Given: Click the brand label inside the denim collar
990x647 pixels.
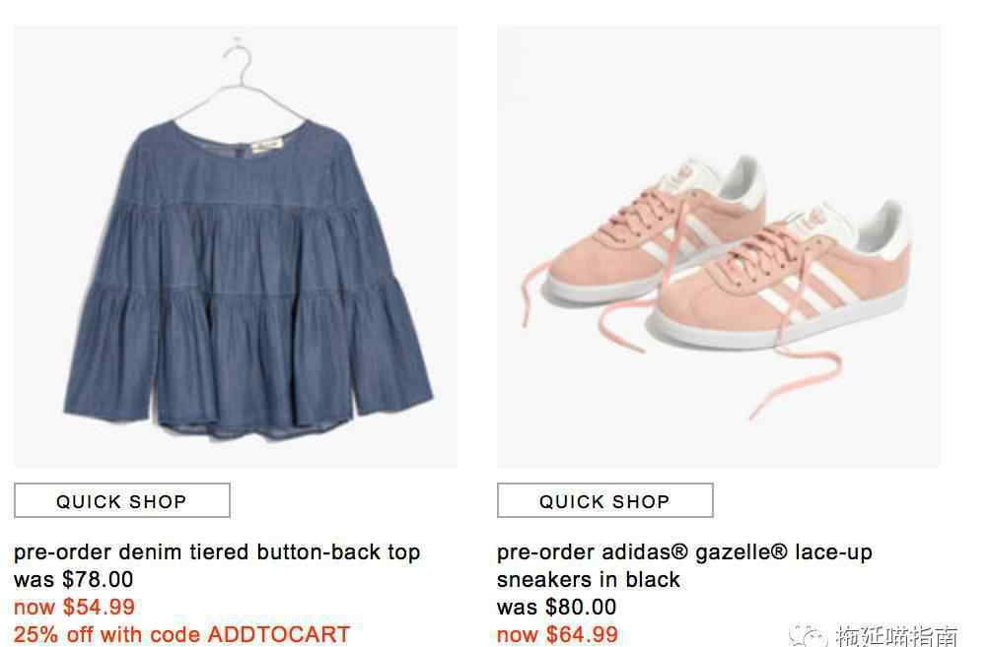Looking at the screenshot, I should pyautogui.click(x=267, y=145).
